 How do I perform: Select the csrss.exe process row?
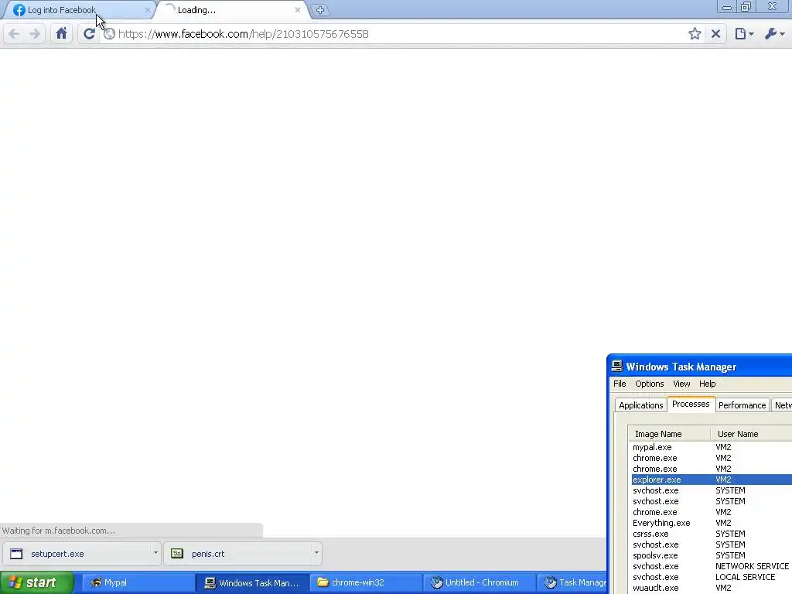tap(712, 534)
